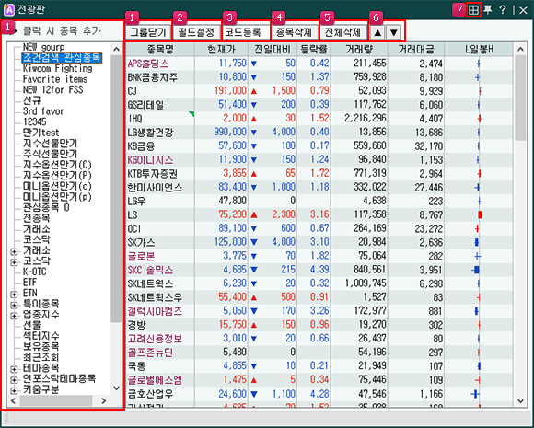Expand the 특이종목 tree node
The image size is (534, 428).
click(x=14, y=305)
